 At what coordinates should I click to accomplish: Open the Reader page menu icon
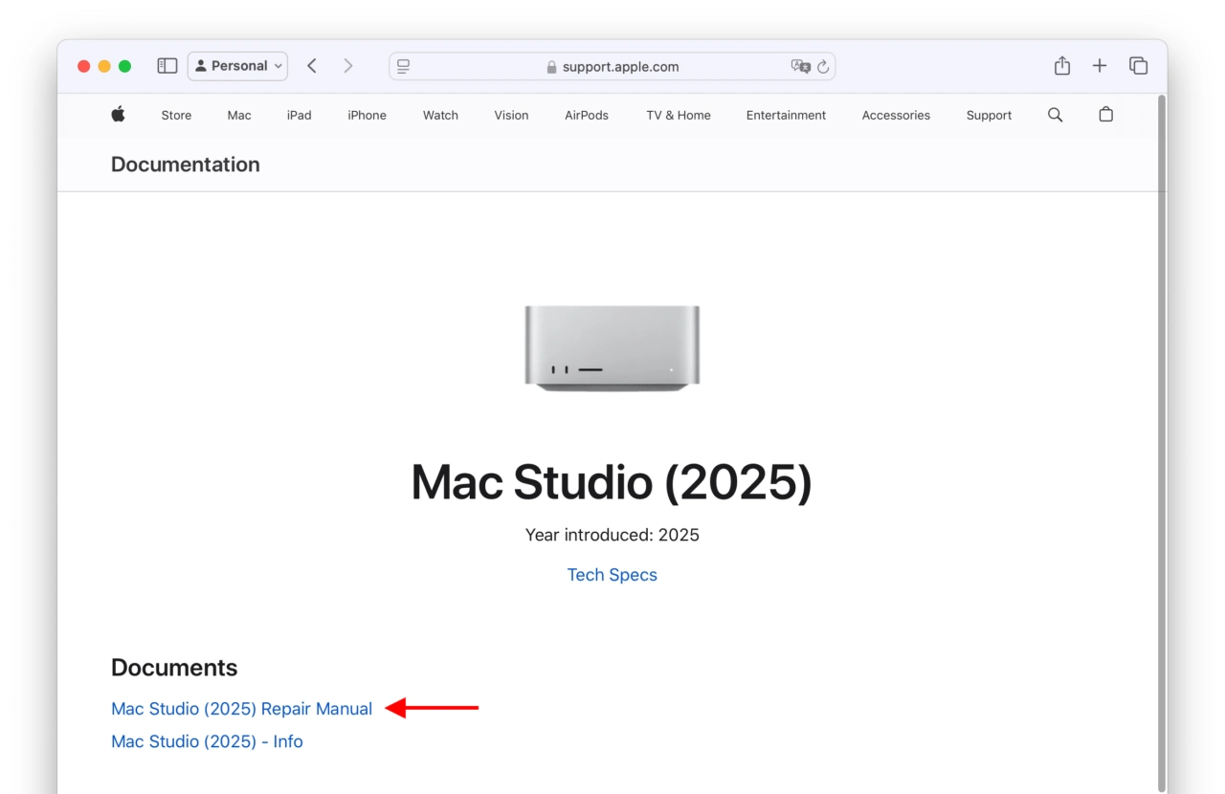point(403,66)
